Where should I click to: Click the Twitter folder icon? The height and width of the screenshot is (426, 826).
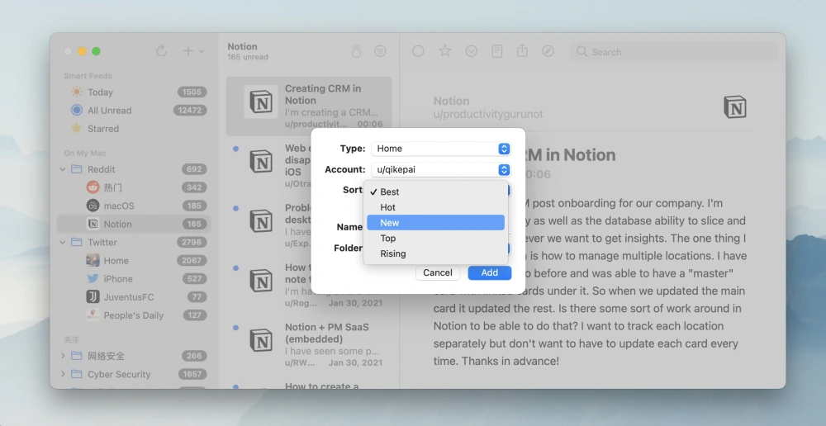77,242
